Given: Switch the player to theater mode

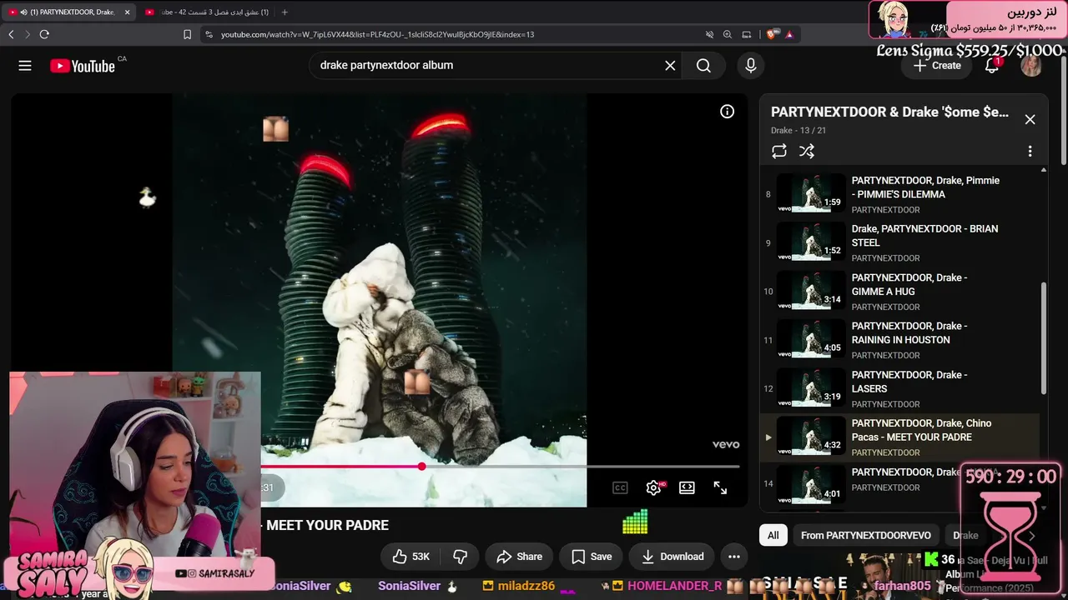Looking at the screenshot, I should click(687, 488).
